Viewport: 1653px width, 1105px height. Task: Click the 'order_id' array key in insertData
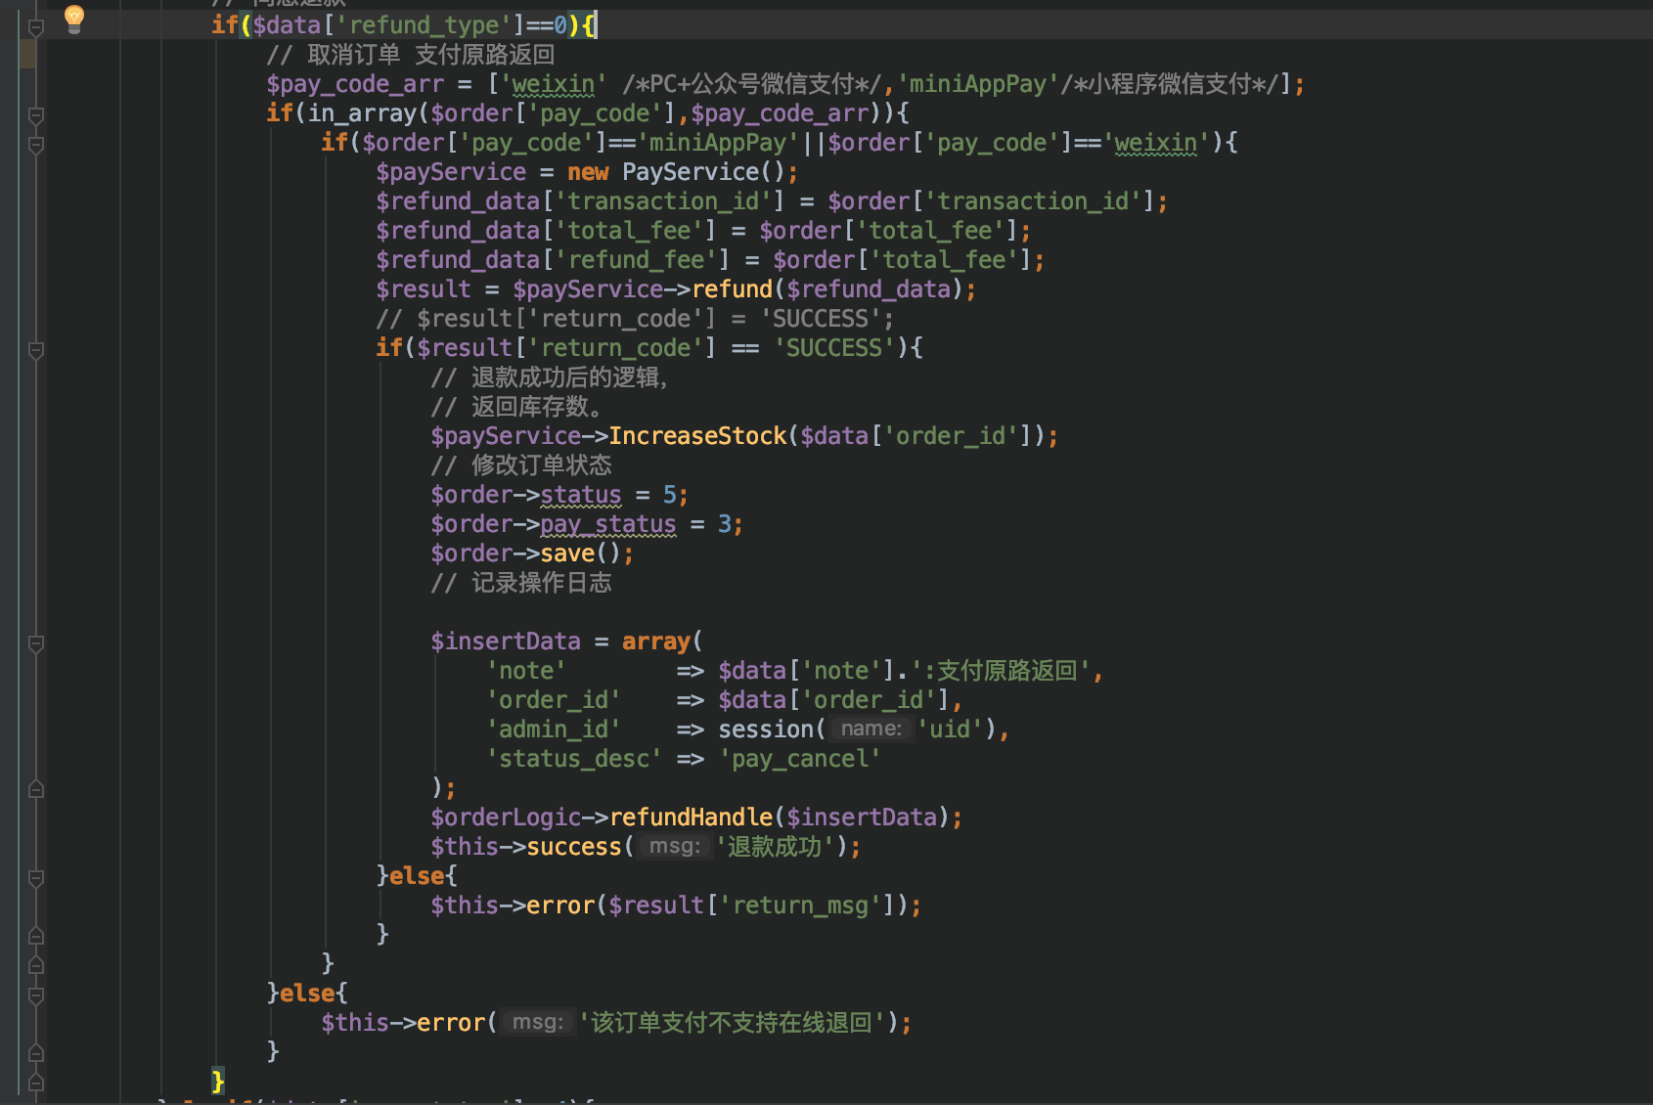coord(554,700)
